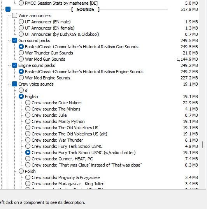The width and height of the screenshot is (207, 209).
Task: Toggle the Crew voice sounds checkbox
Action: [14, 84]
